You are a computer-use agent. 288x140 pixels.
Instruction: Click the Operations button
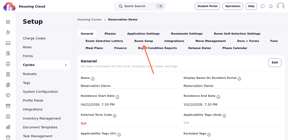pos(233,6)
